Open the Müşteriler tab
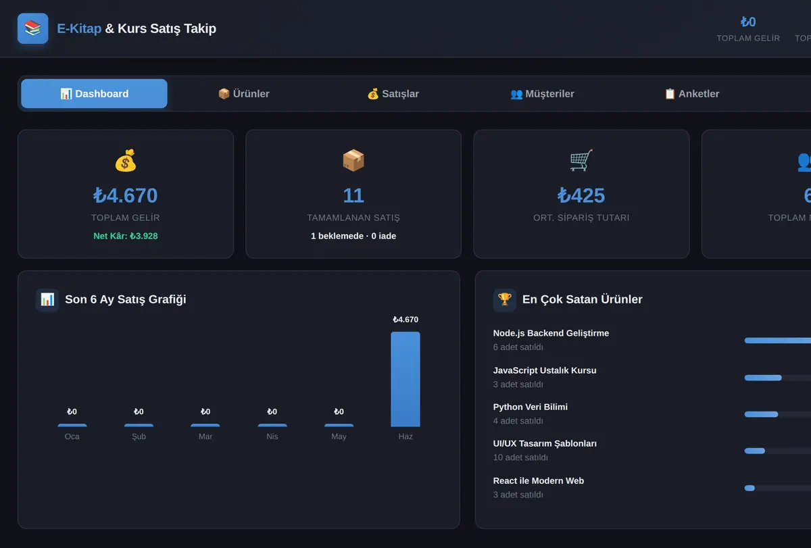 [x=542, y=94]
